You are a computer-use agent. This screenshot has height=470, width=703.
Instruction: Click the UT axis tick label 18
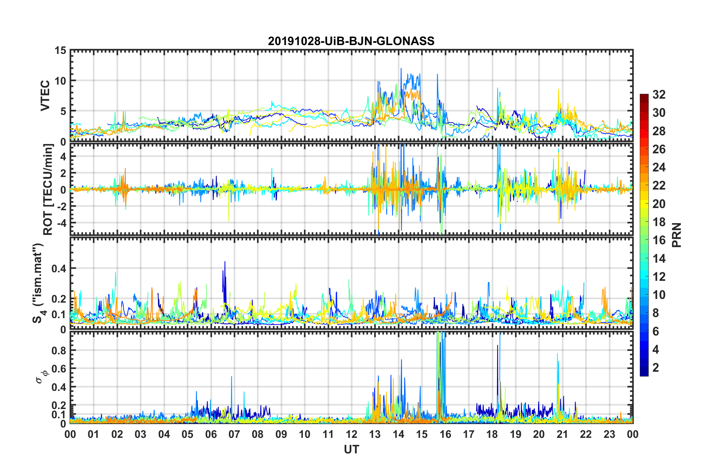coord(492,434)
